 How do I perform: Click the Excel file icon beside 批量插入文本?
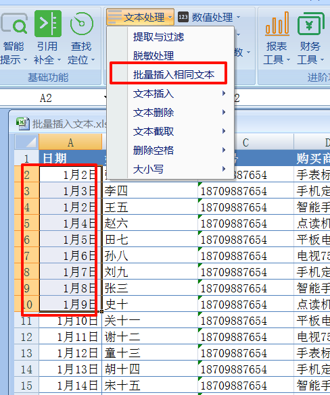point(23,124)
